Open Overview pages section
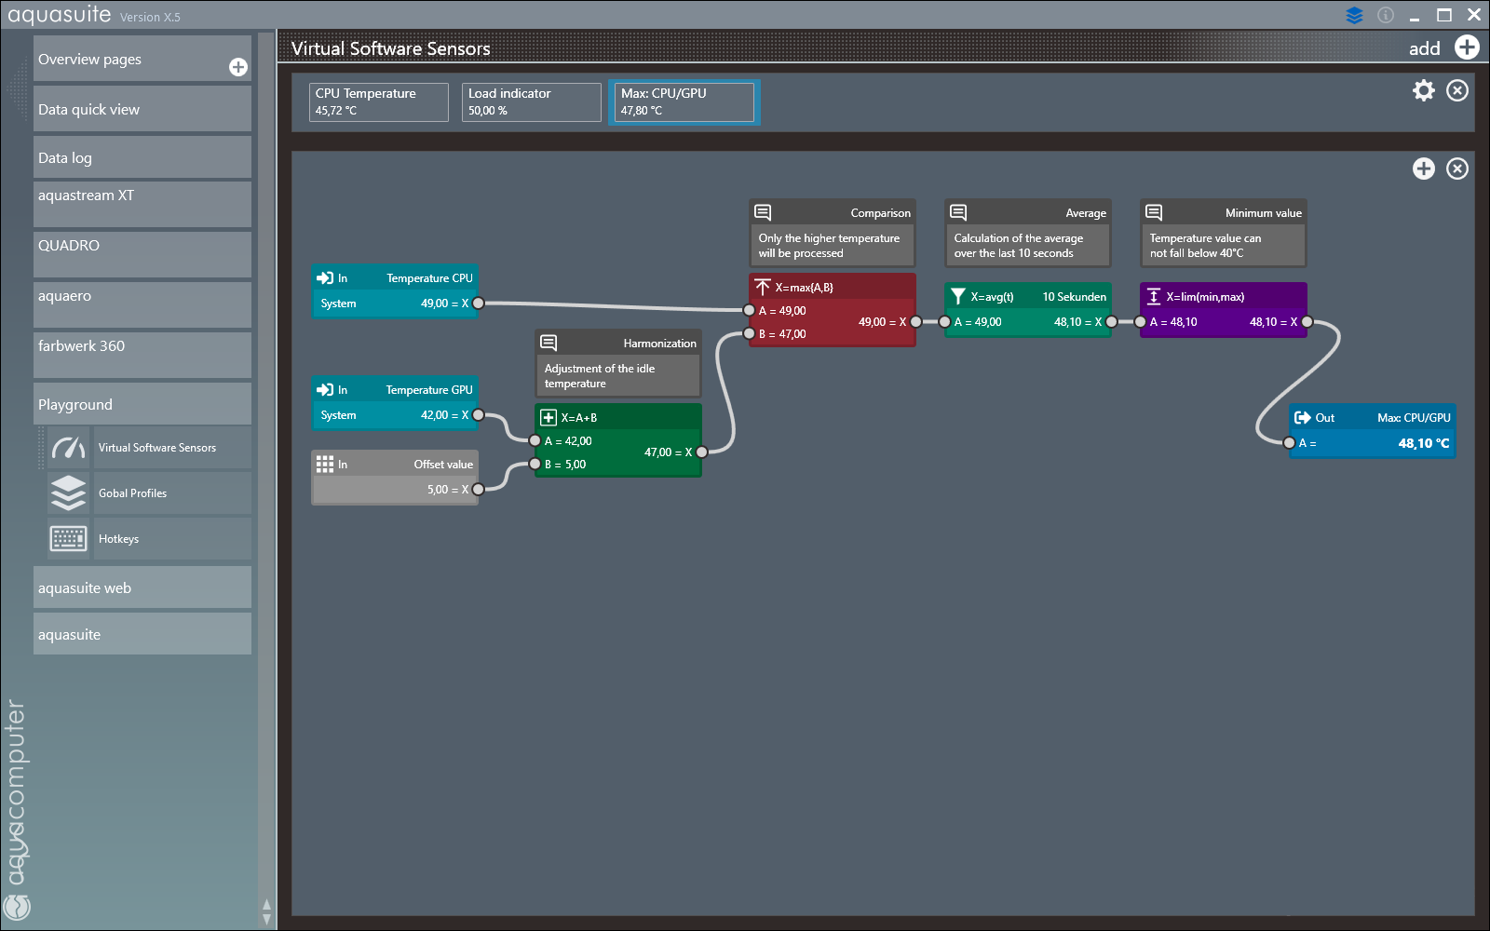Screen dimensions: 1490x931 [x=142, y=59]
